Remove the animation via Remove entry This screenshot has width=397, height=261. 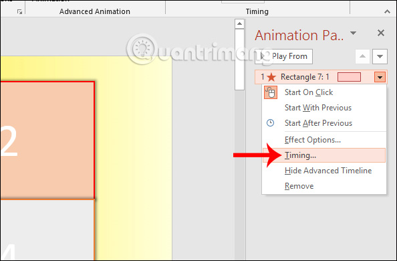tap(324, 186)
